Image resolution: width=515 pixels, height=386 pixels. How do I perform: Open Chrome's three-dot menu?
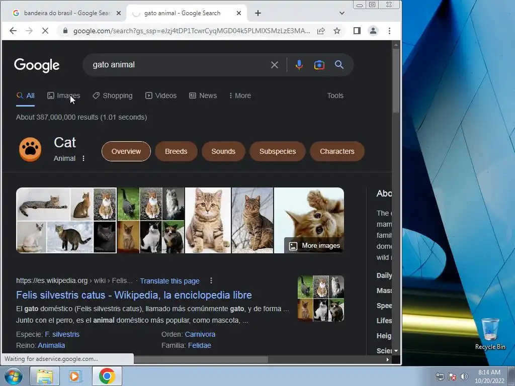390,31
